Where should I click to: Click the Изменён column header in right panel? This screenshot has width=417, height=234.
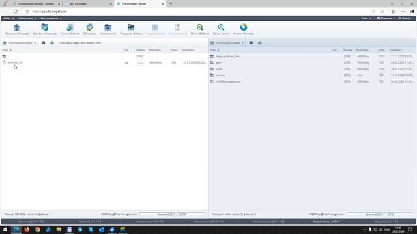(x=395, y=50)
